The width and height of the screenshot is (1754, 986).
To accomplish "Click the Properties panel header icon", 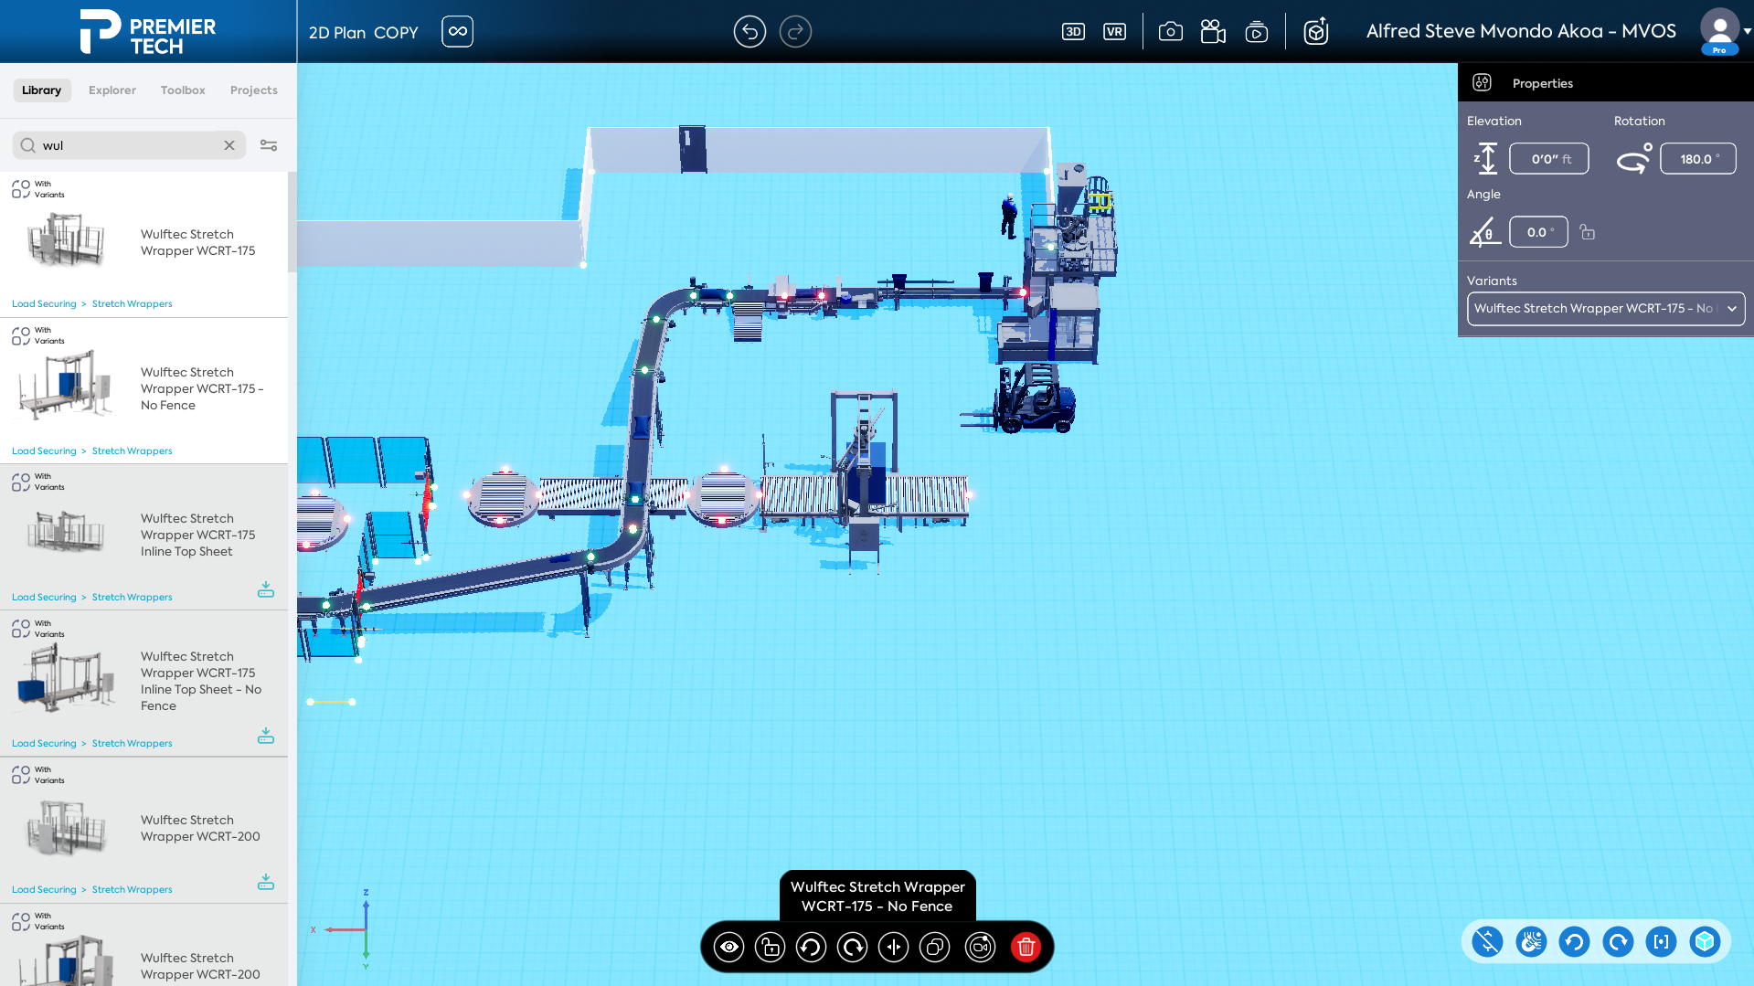I will point(1482,82).
